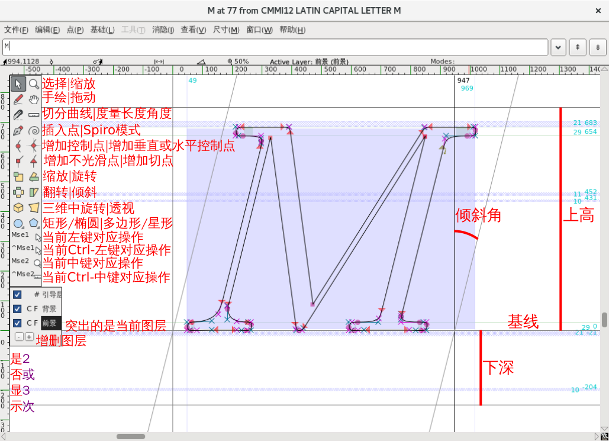The width and height of the screenshot is (609, 441).
Task: Select the knife tool for cutting splines
Action: [x=18, y=114]
